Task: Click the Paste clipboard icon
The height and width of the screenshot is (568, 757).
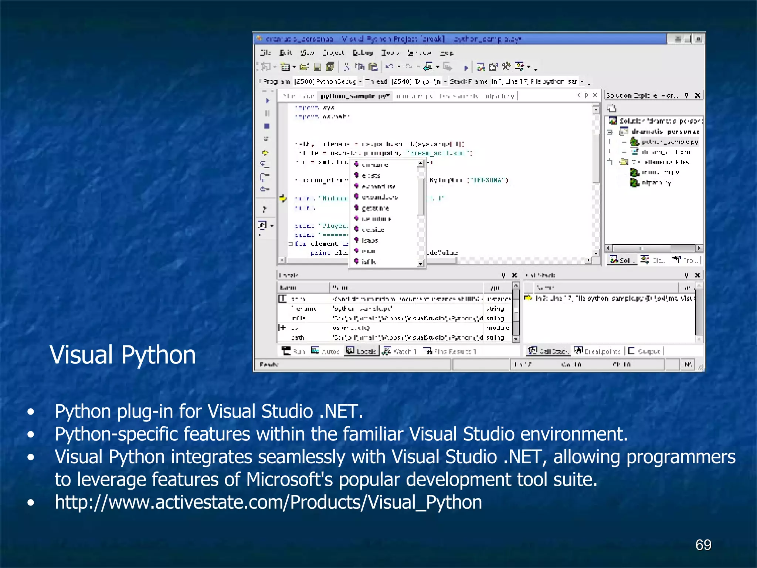Action: coord(373,67)
